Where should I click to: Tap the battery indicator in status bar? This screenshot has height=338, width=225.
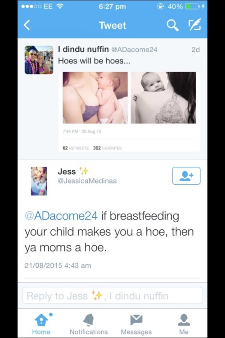coord(192,6)
